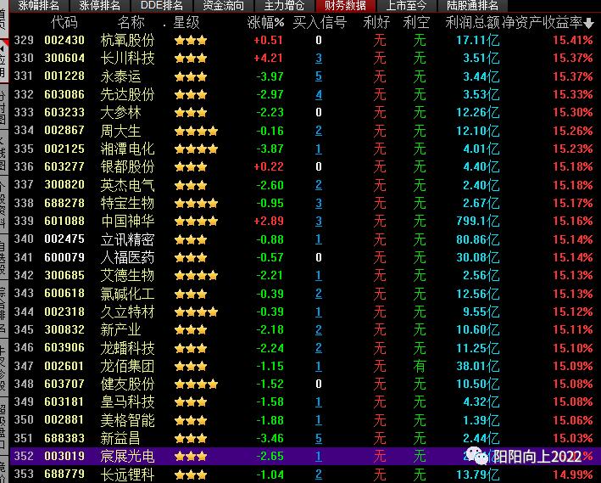Open the 上市至今 tab
Screen dimensions: 601x483
pyautogui.click(x=406, y=5)
